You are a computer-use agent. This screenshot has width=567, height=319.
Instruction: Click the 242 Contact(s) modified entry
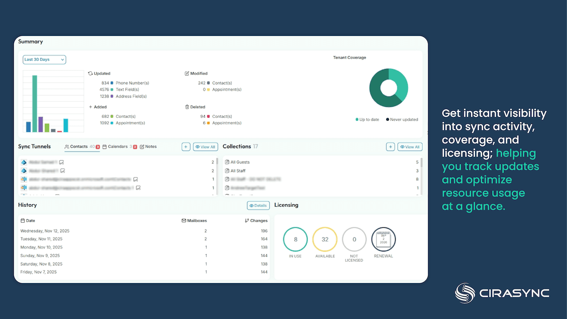pos(215,83)
